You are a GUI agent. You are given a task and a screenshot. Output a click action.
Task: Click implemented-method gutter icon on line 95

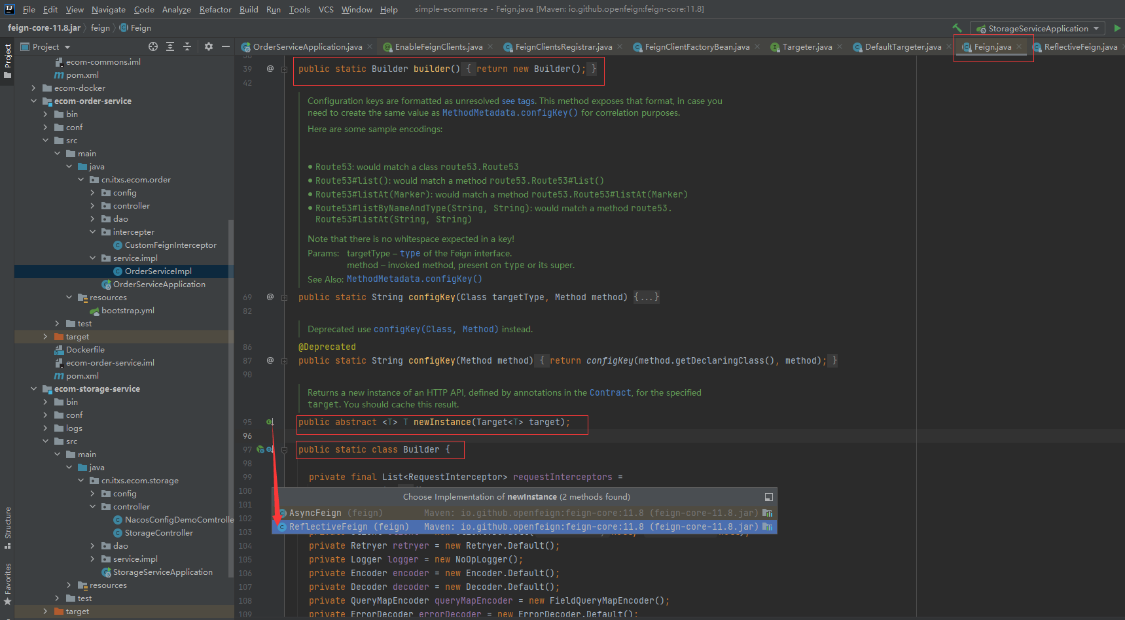pyautogui.click(x=270, y=422)
